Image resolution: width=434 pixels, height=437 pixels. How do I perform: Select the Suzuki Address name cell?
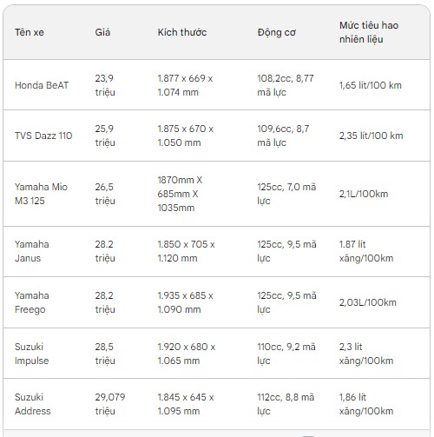pos(33,404)
